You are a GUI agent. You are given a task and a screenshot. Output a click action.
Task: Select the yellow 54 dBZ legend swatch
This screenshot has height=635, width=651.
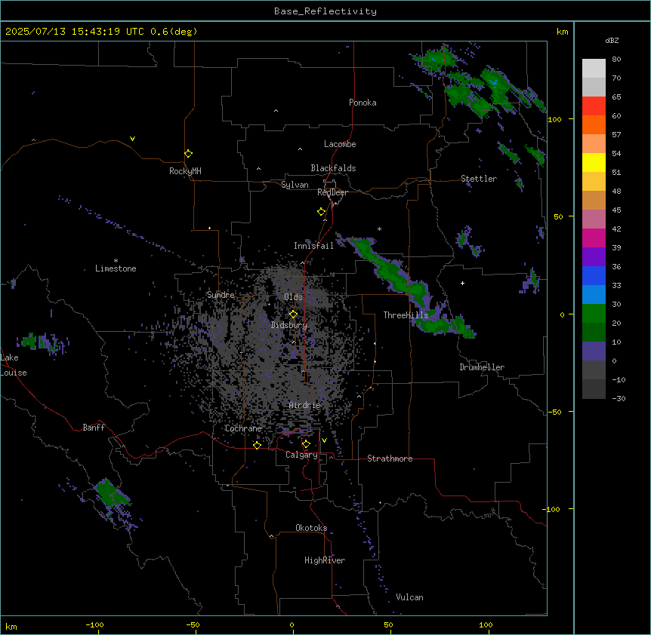[x=594, y=162]
